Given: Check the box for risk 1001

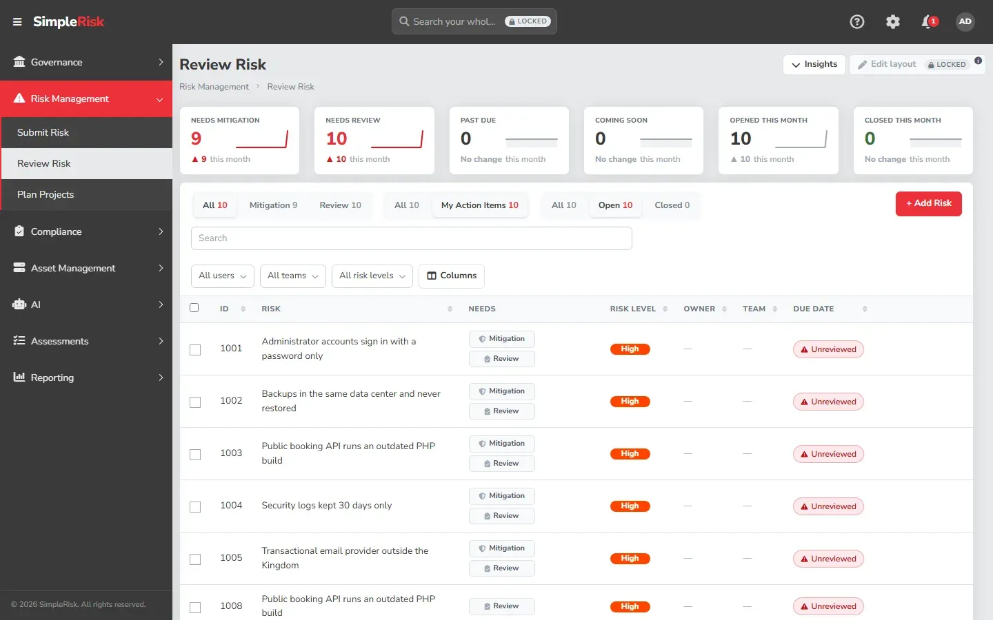Looking at the screenshot, I should pyautogui.click(x=195, y=350).
